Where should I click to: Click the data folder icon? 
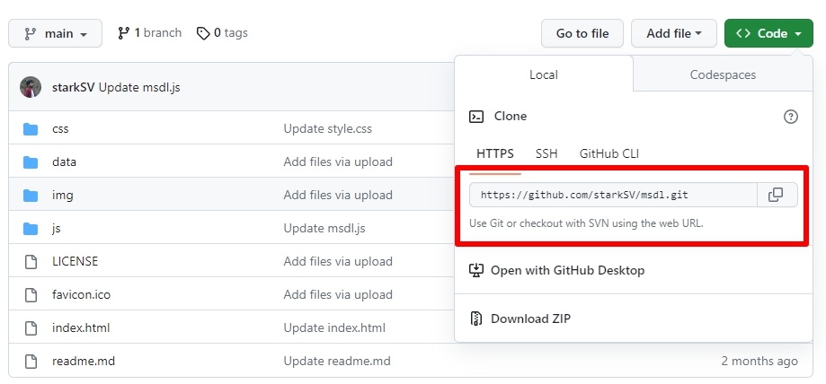click(x=31, y=162)
